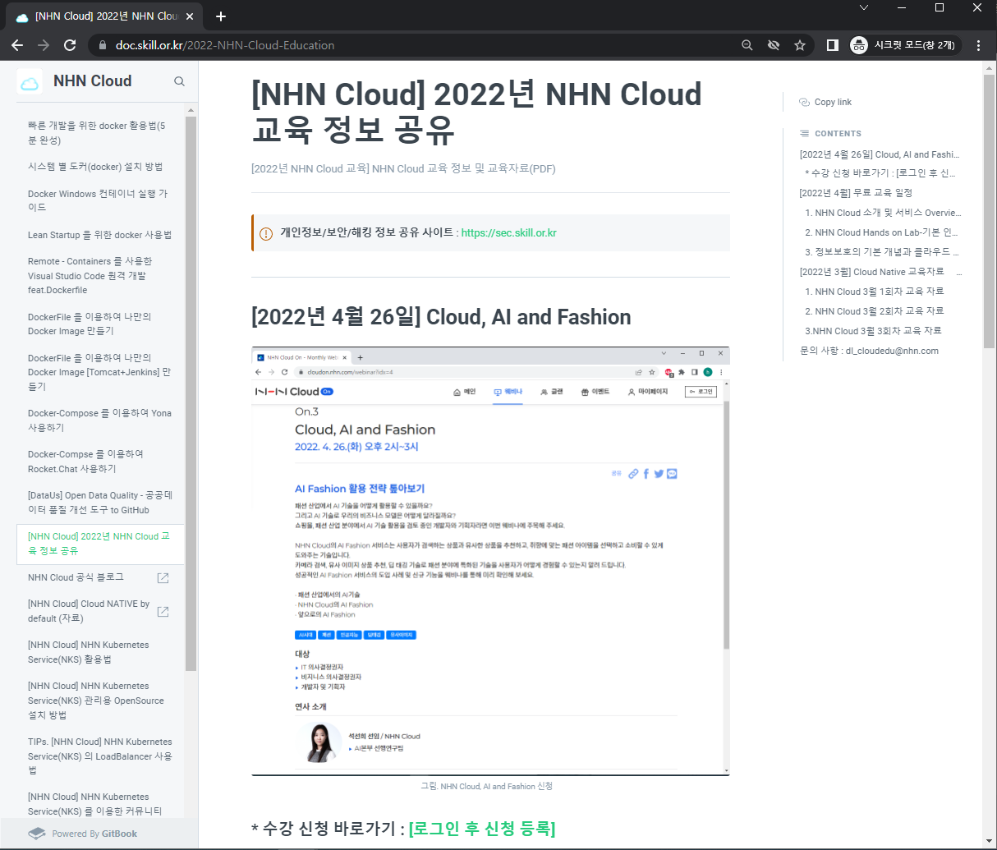Click the NHN Cloud sidebar title
Viewport: 997px width, 850px height.
pyautogui.click(x=92, y=81)
